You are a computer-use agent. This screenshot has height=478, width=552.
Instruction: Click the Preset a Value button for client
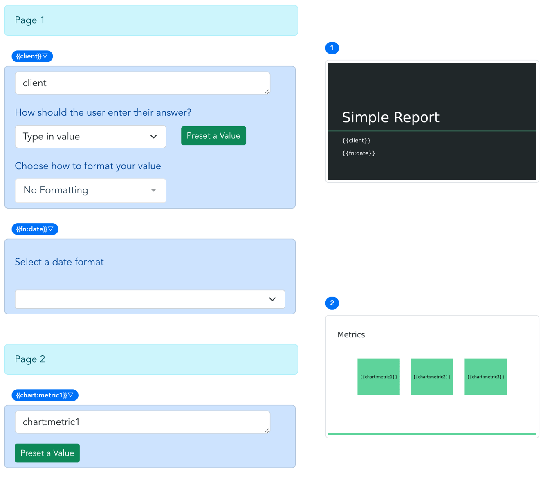(213, 135)
